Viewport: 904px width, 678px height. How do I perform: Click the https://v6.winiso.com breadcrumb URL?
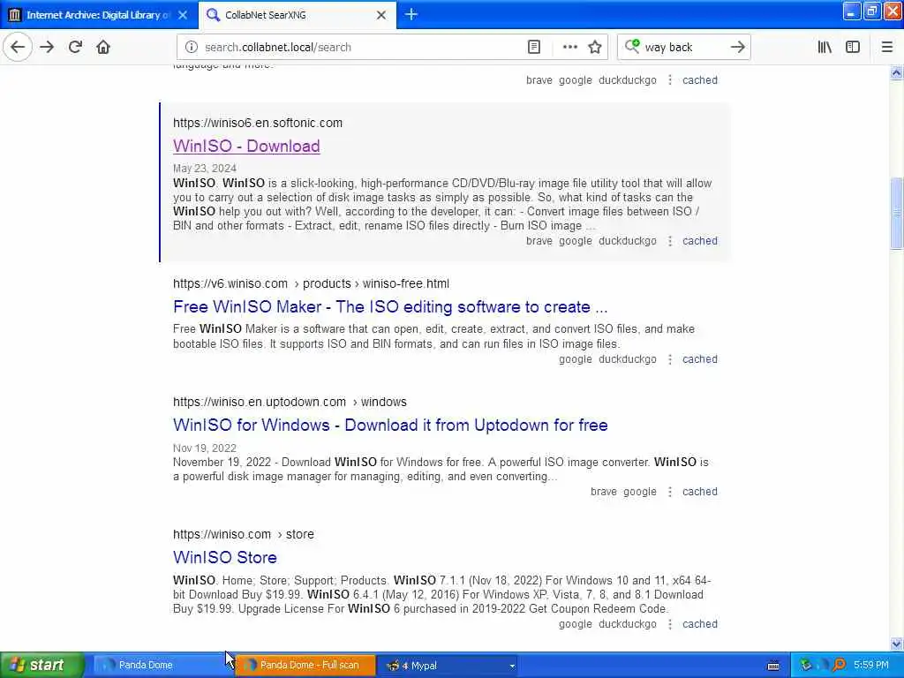click(311, 283)
